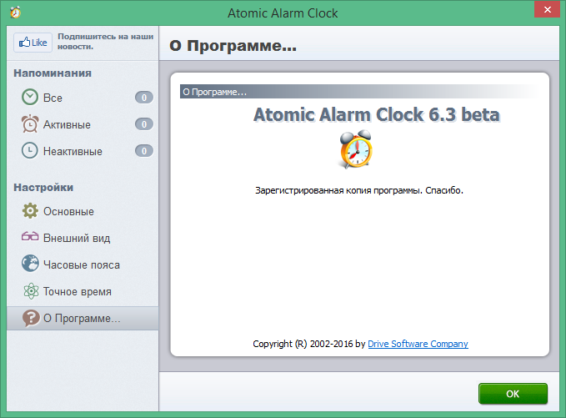Viewport: 566px width, 418px height.
Task: Click the count badge next to Активные
Action: tap(144, 124)
